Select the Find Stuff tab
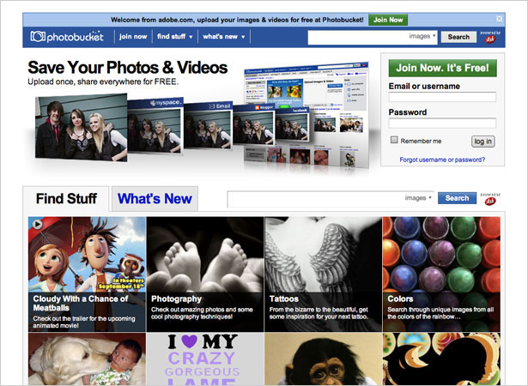Viewport: 528px width, 386px height. 66,198
